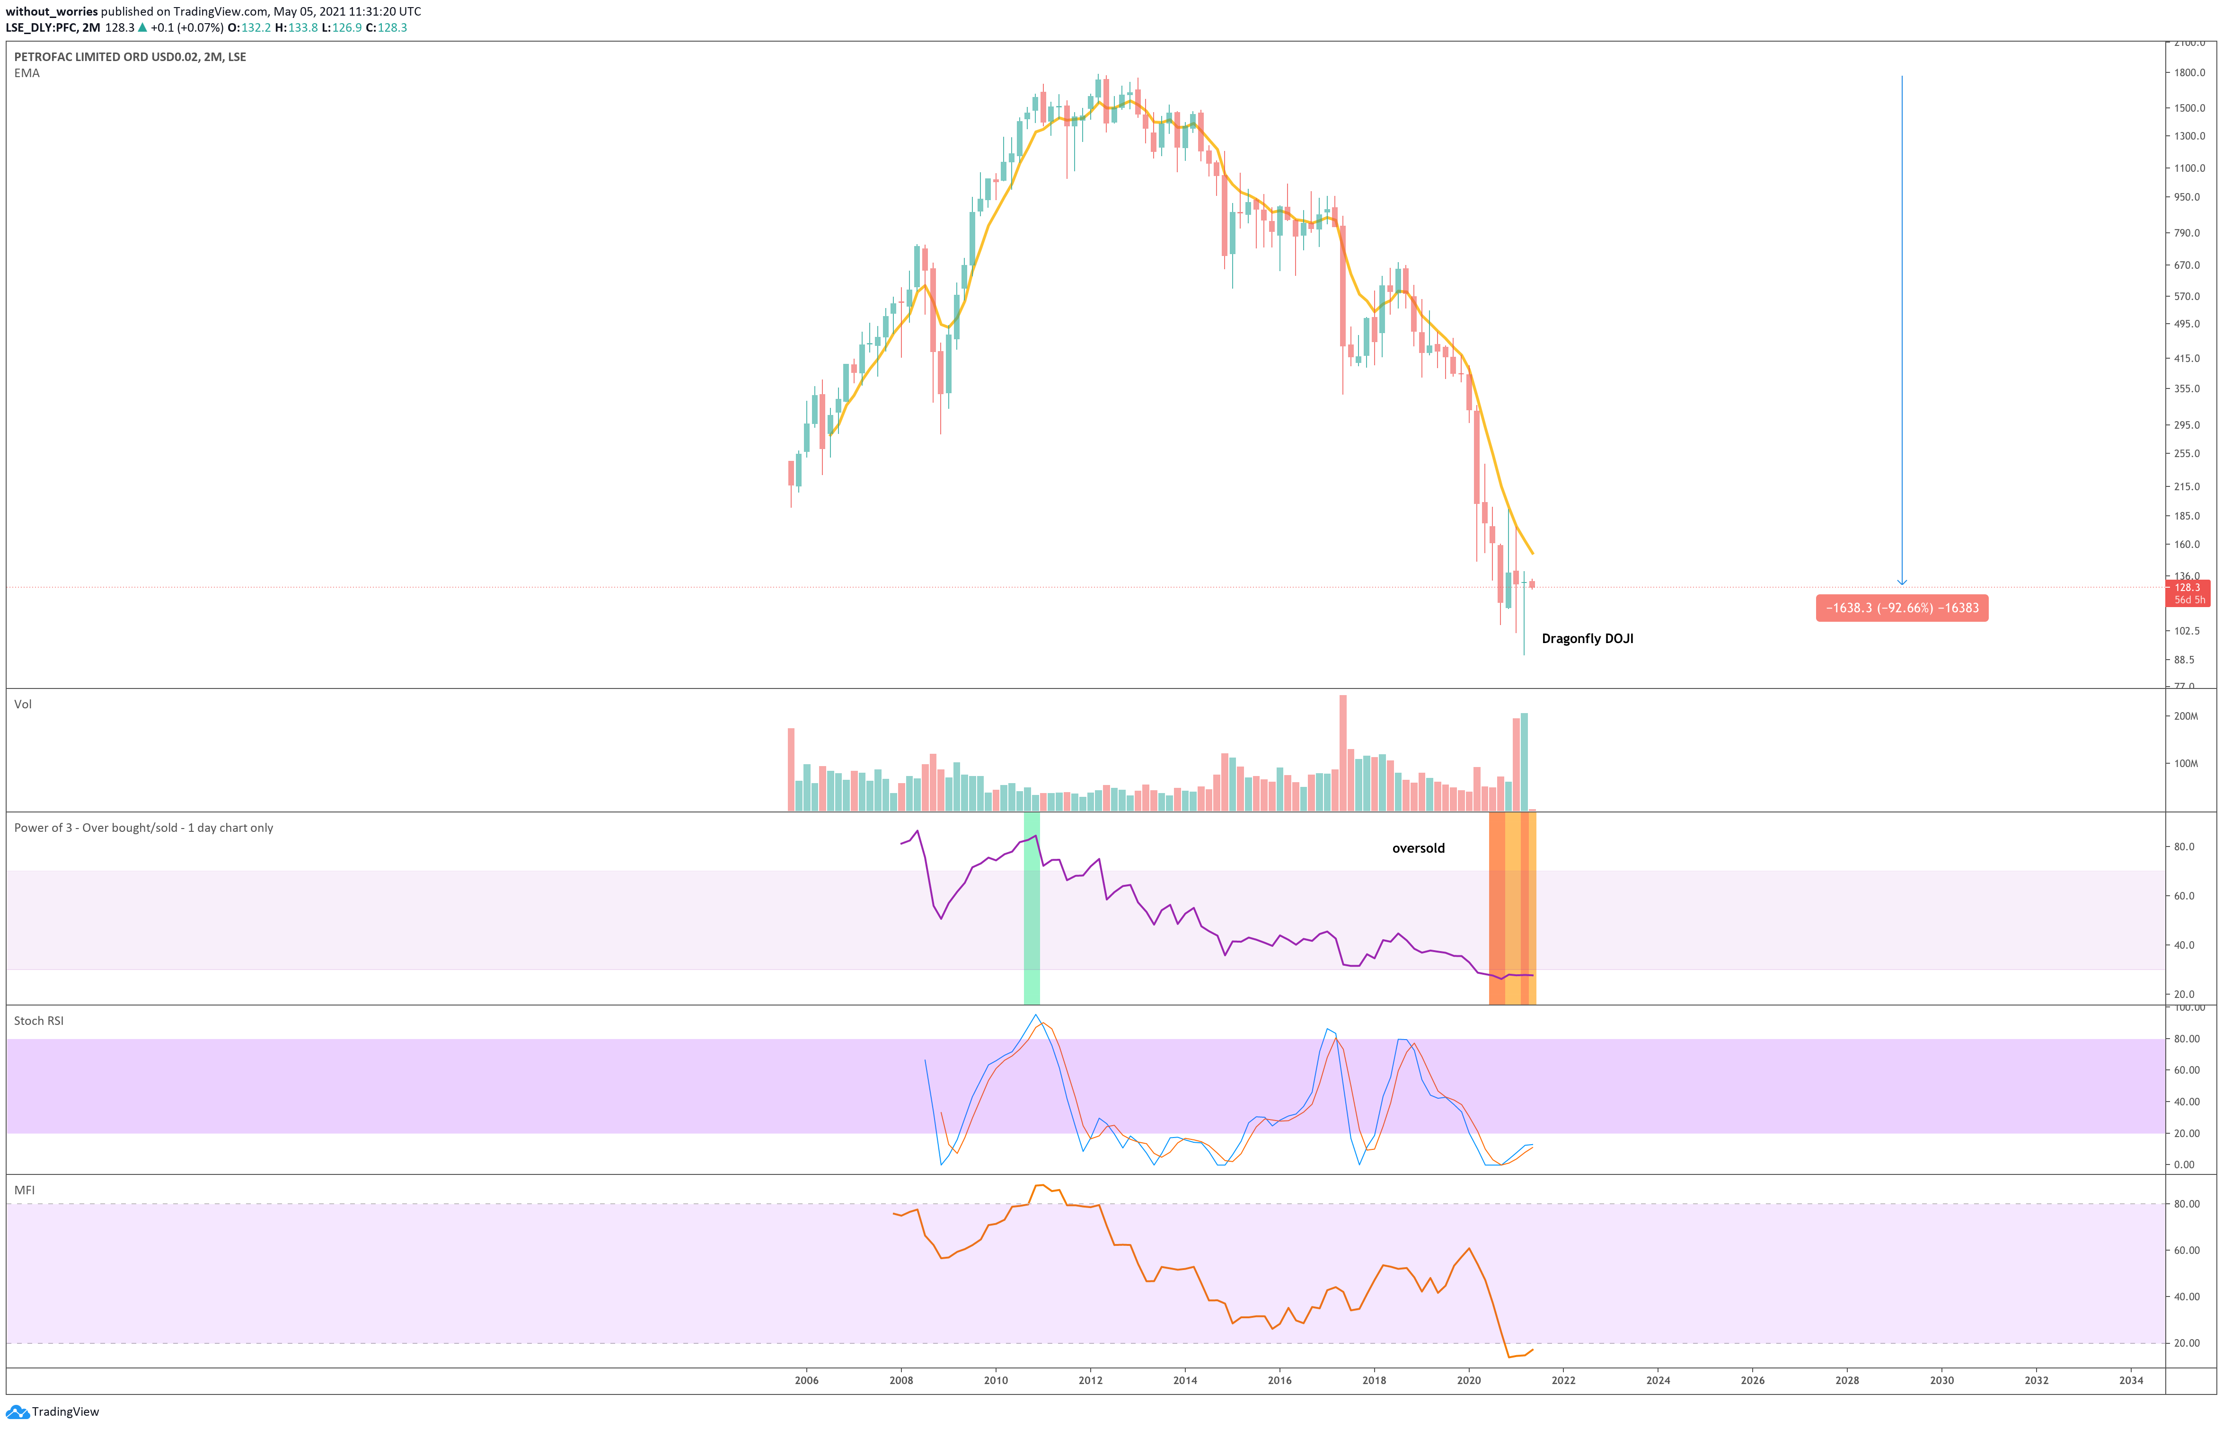Click the 2024 label on time axis
Screen dimensions: 2223x1429
click(1658, 1380)
